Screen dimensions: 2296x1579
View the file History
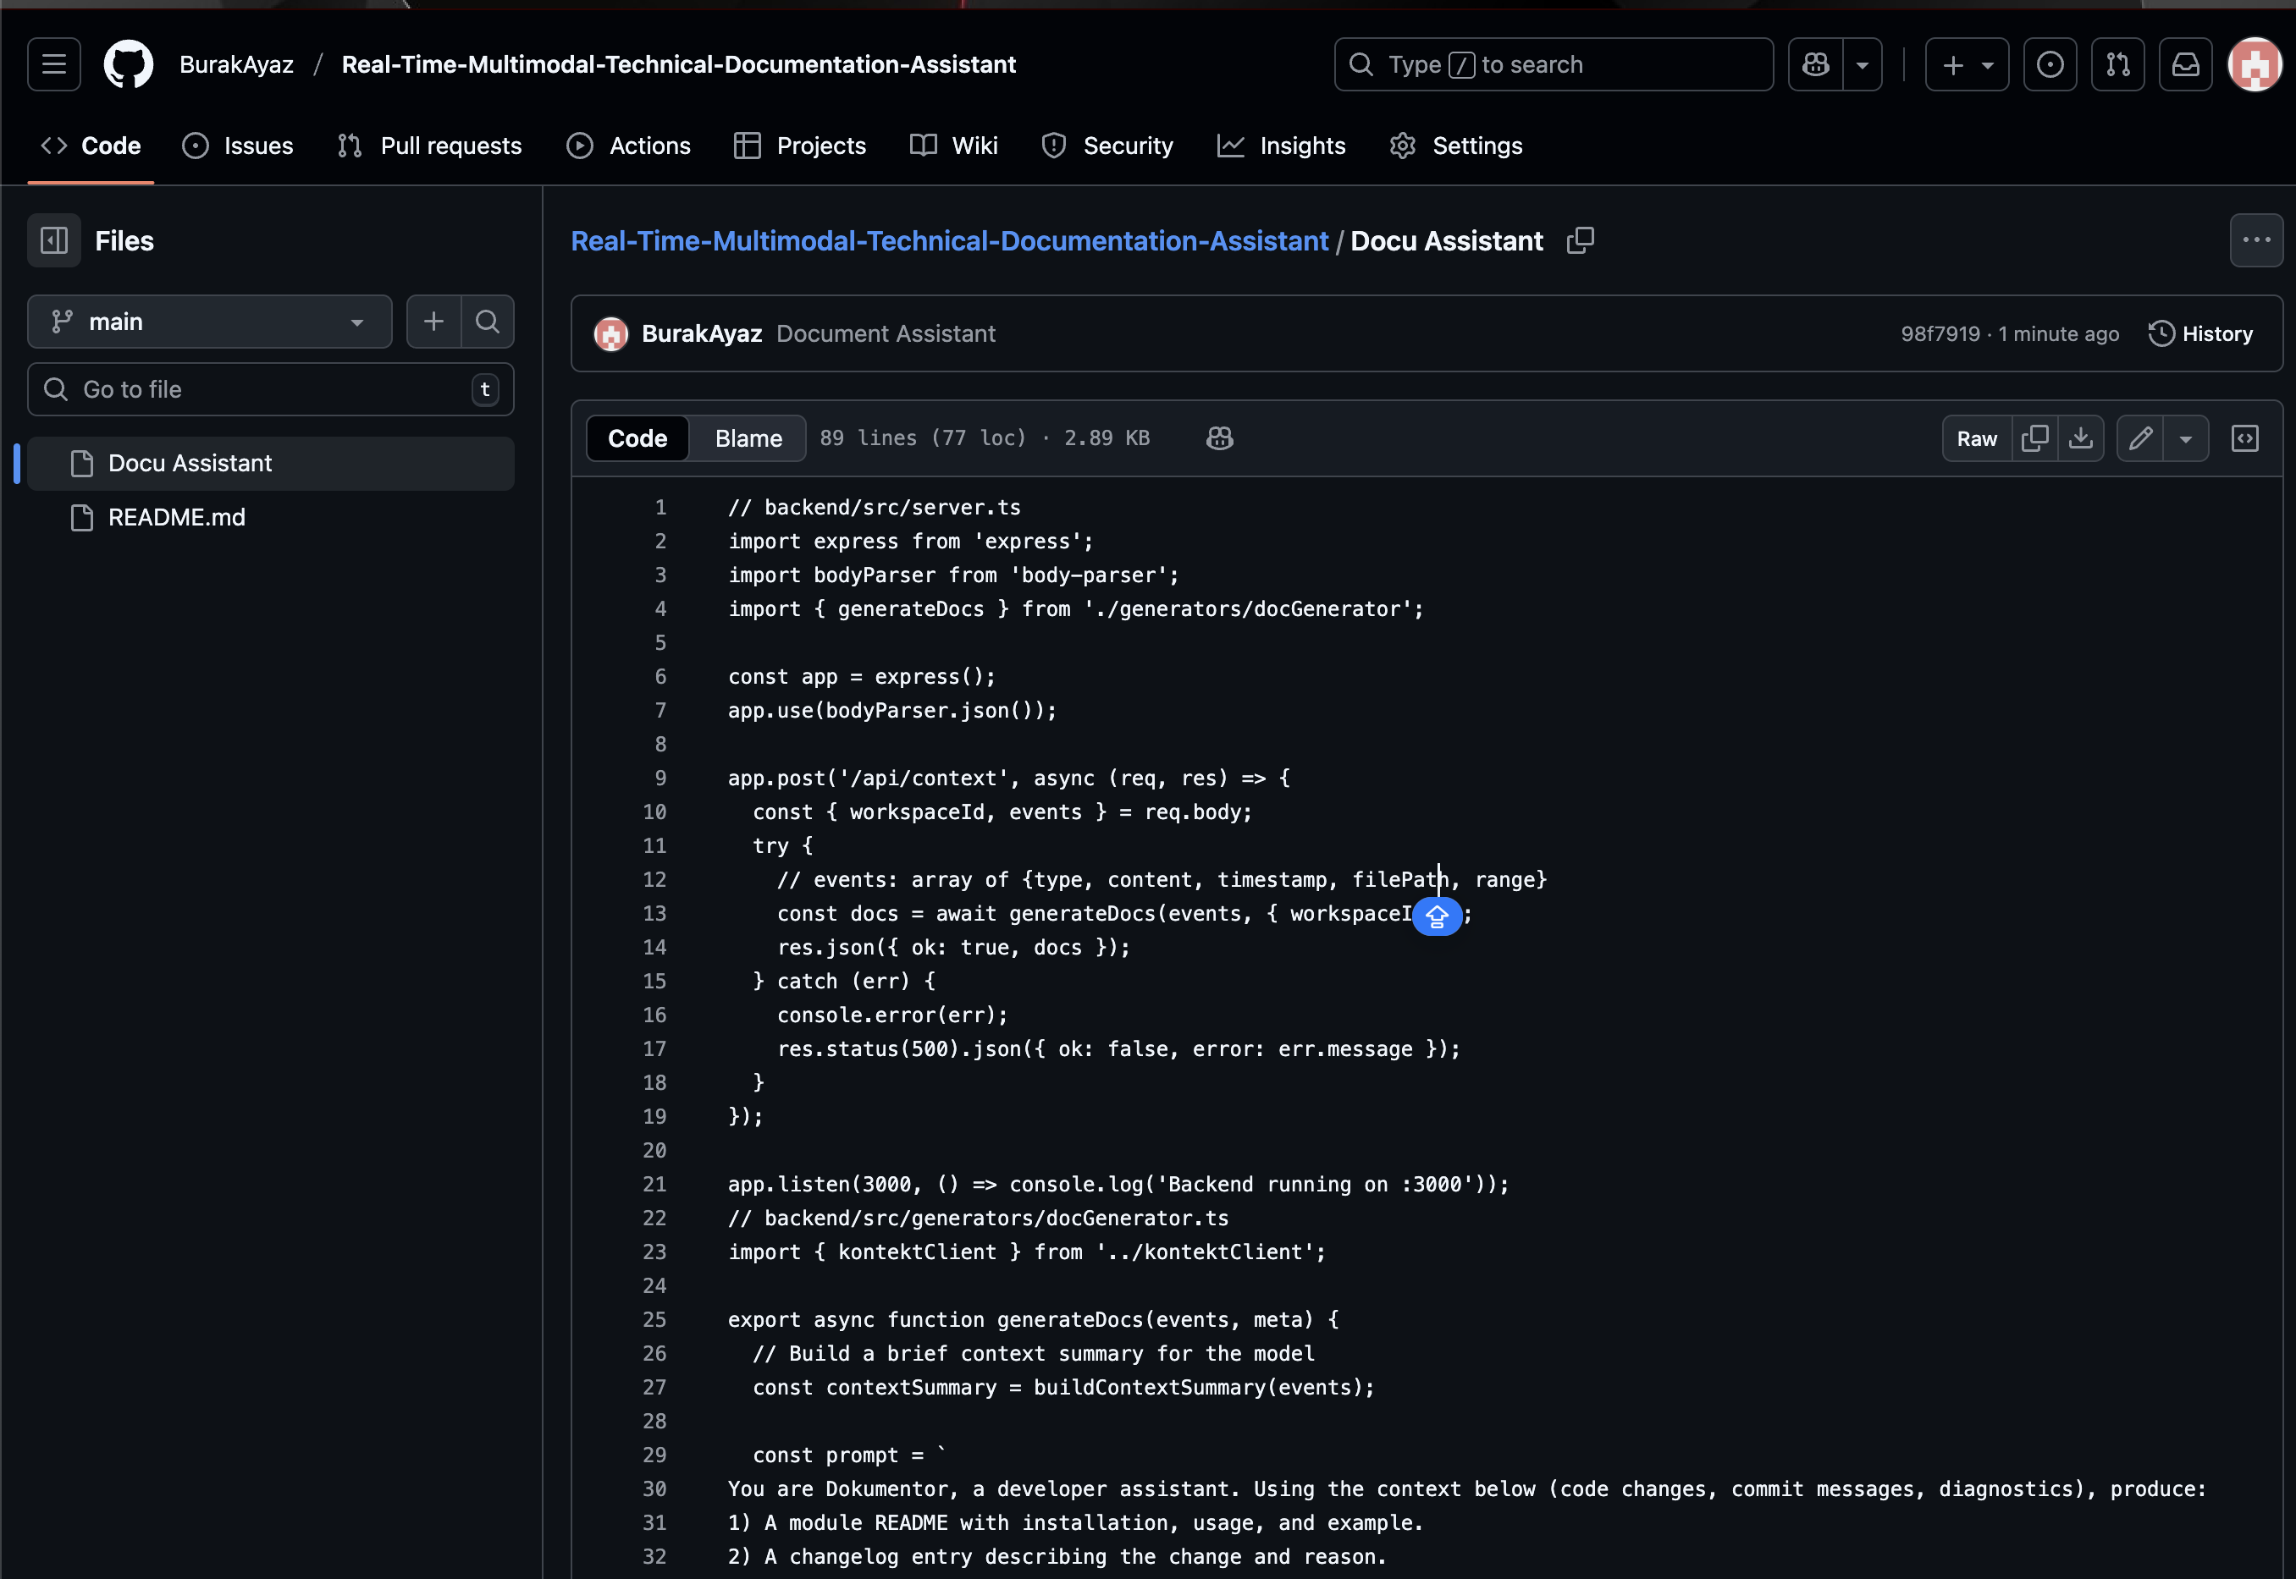click(x=2201, y=333)
